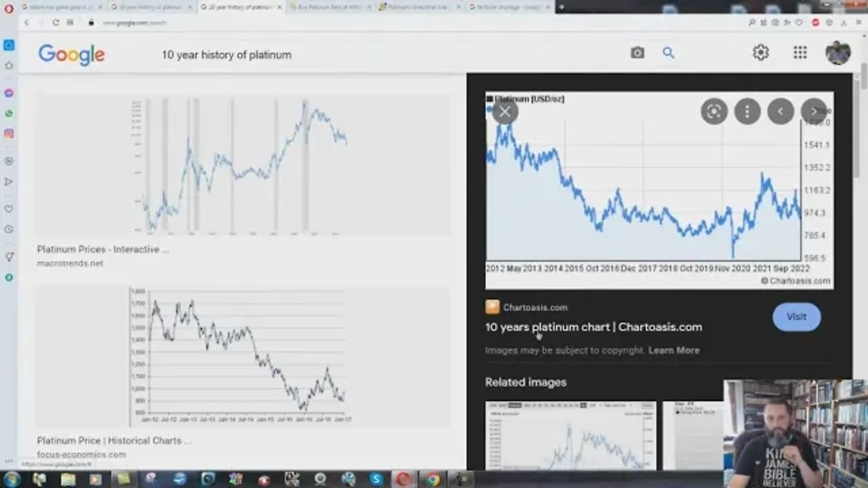
Task: Open the second related image thumbnail
Action: 692,435
